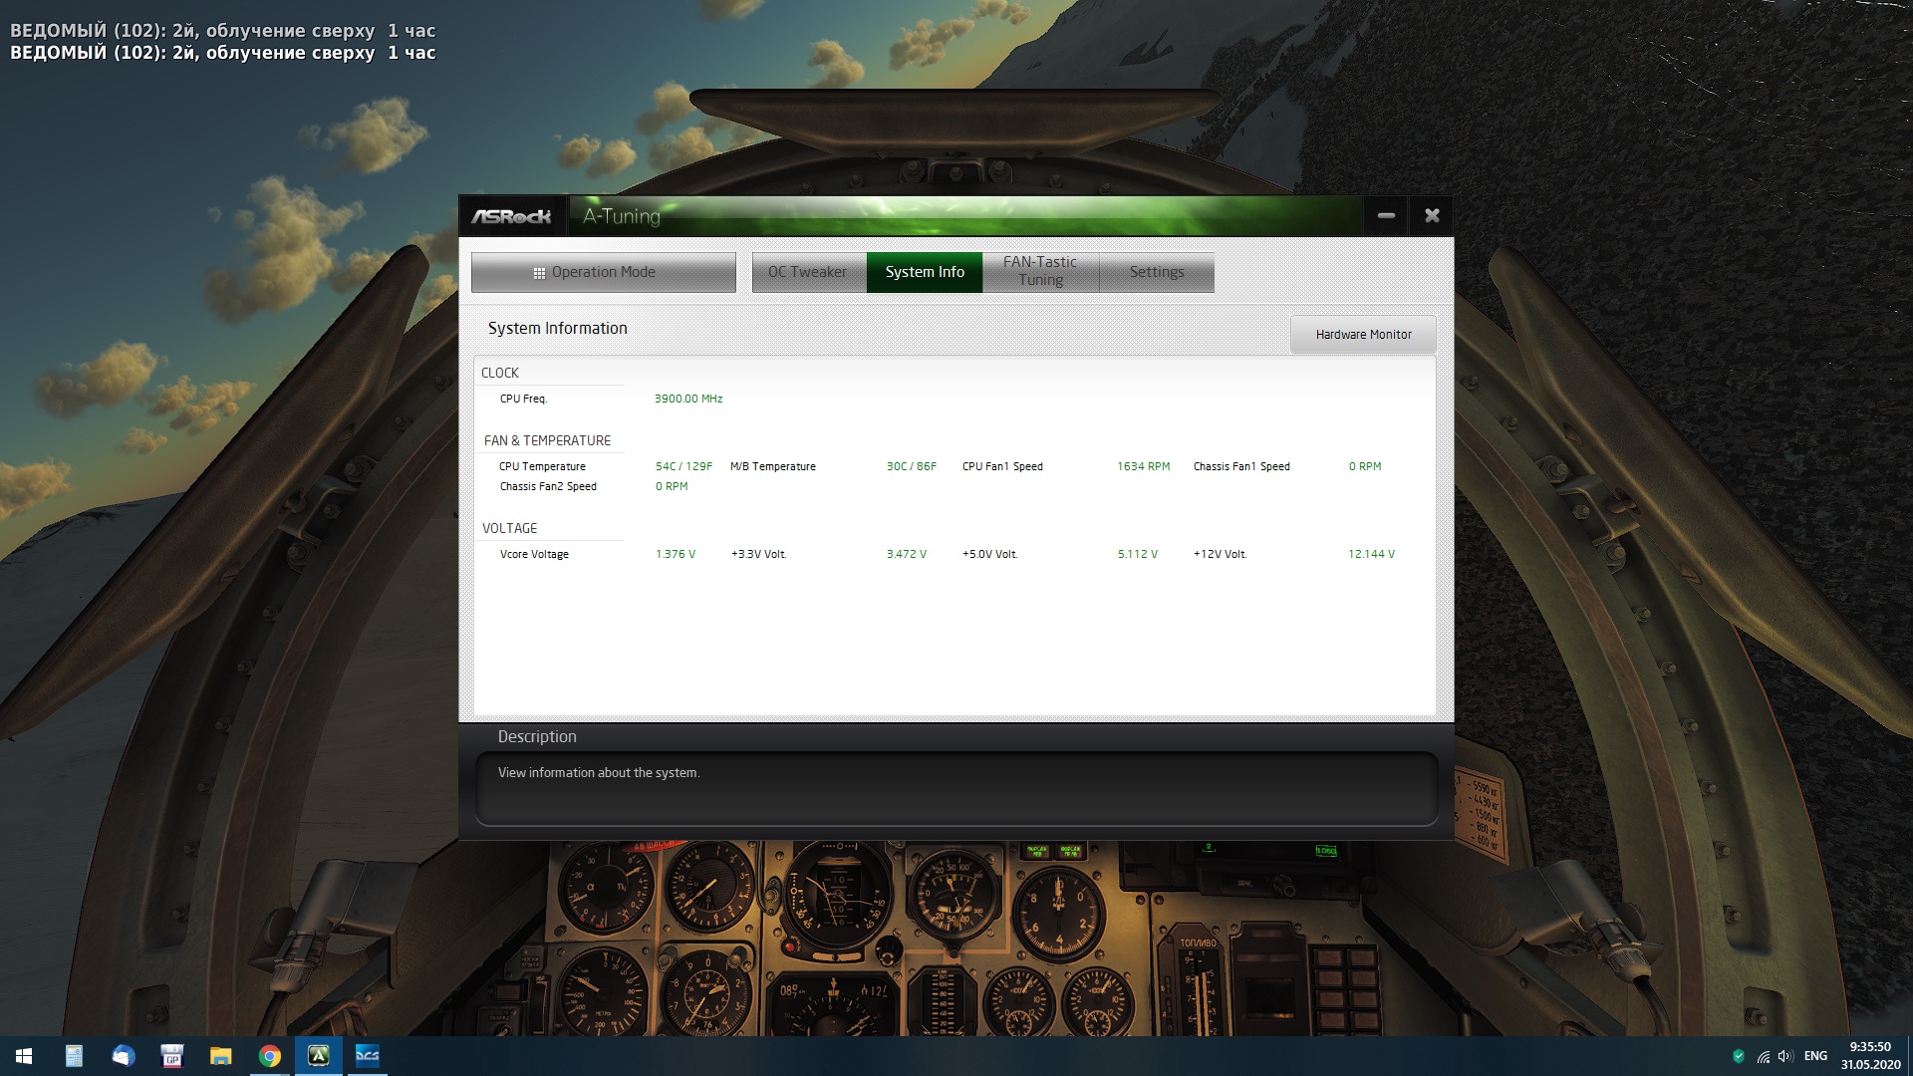Close the A-Tuning window
The height and width of the screenshot is (1076, 1913).
(1432, 216)
